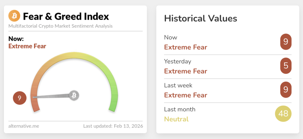Click the Historical Values heading
The height and width of the screenshot is (139, 303).
(200, 19)
